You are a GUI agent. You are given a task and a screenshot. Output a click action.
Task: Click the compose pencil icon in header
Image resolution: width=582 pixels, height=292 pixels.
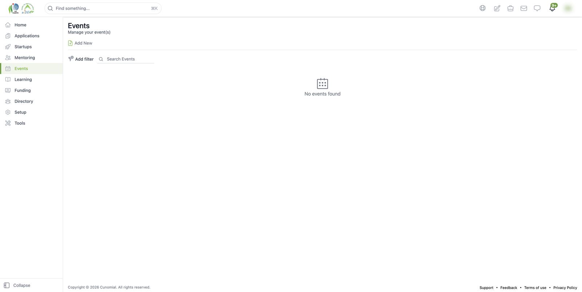point(497,8)
